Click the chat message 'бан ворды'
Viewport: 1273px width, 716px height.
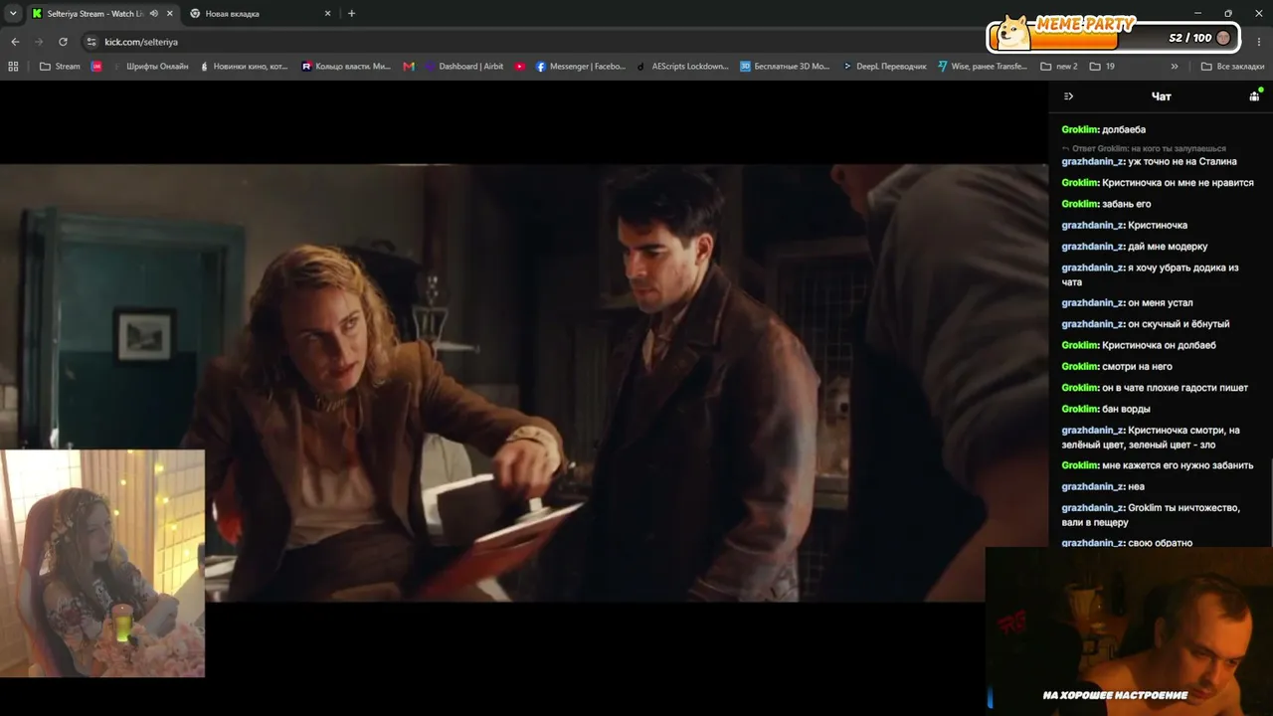(x=1126, y=409)
